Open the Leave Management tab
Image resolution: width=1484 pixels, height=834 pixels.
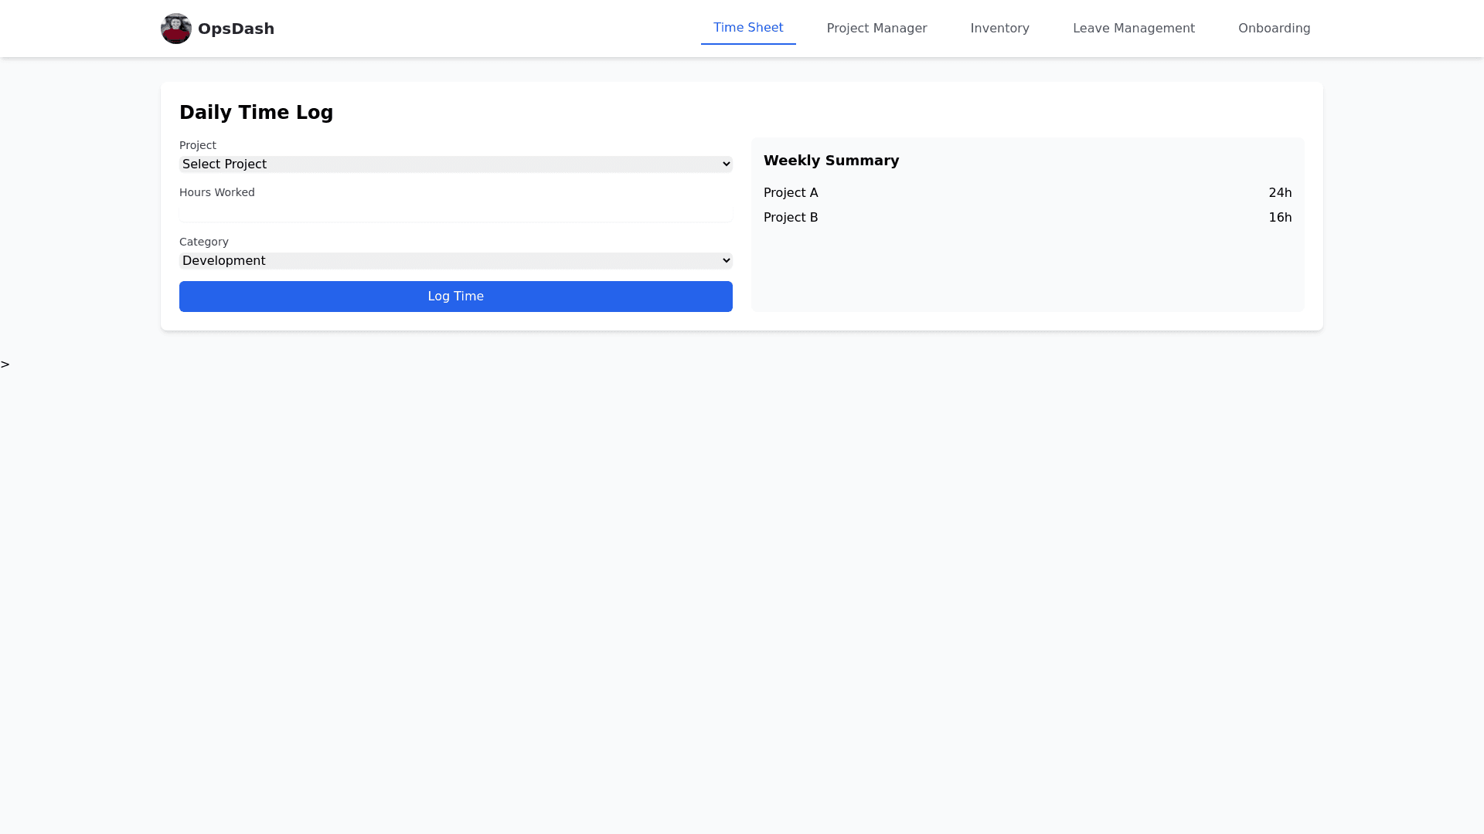click(1133, 29)
